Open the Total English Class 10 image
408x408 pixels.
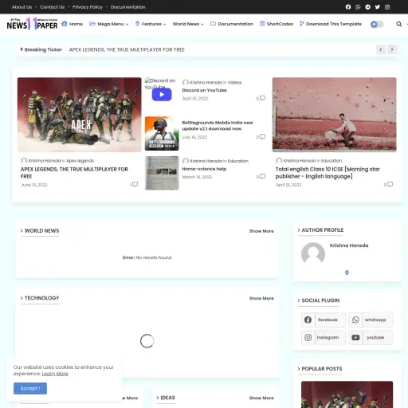click(335, 115)
